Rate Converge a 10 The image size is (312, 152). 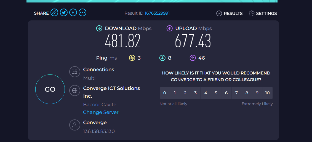point(267,93)
